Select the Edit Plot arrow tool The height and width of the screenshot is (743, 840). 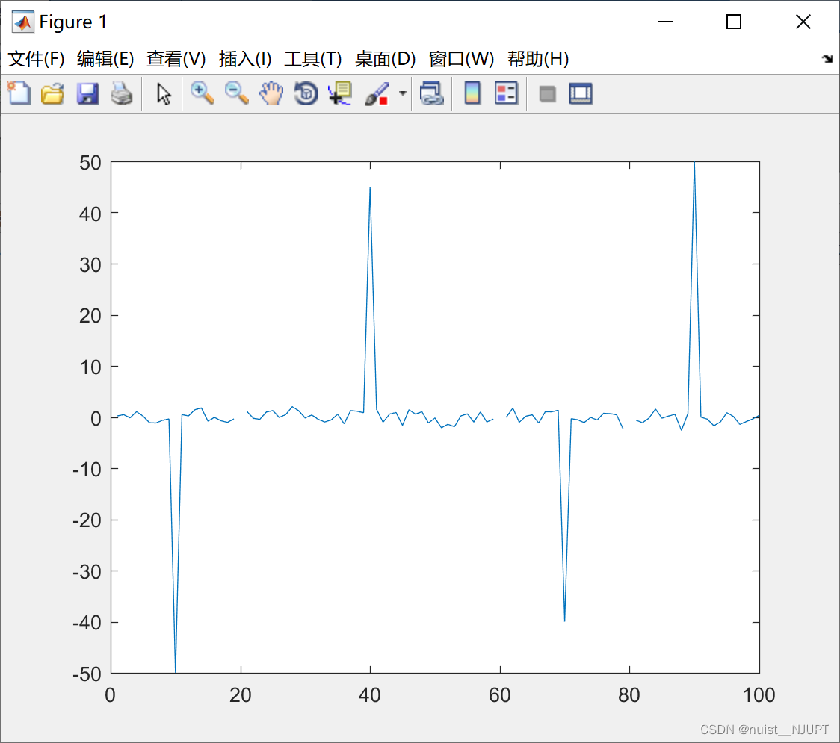coord(164,94)
